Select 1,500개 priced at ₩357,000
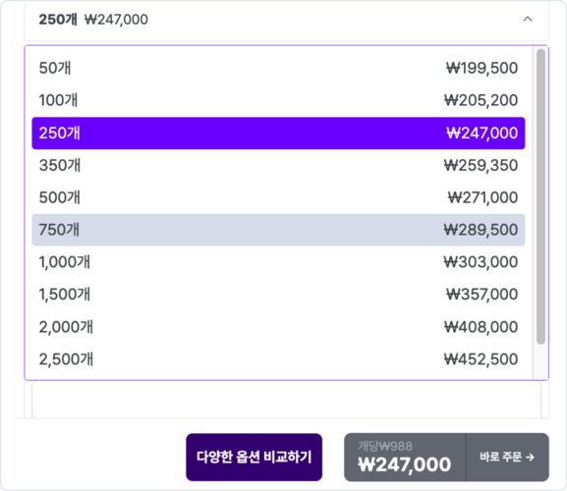 pos(278,295)
